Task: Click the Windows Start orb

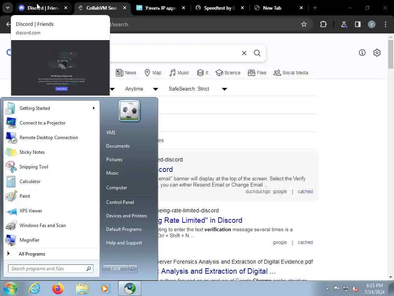Action: [10, 288]
